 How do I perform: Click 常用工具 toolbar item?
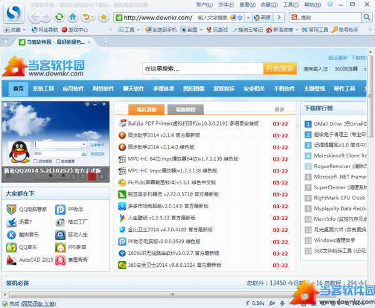tap(315, 29)
